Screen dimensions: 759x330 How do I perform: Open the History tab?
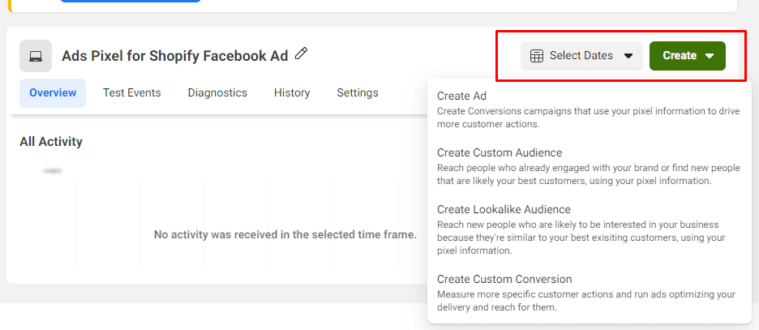(292, 93)
